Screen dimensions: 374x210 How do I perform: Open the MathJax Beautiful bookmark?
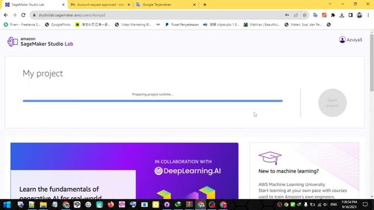(x=262, y=24)
